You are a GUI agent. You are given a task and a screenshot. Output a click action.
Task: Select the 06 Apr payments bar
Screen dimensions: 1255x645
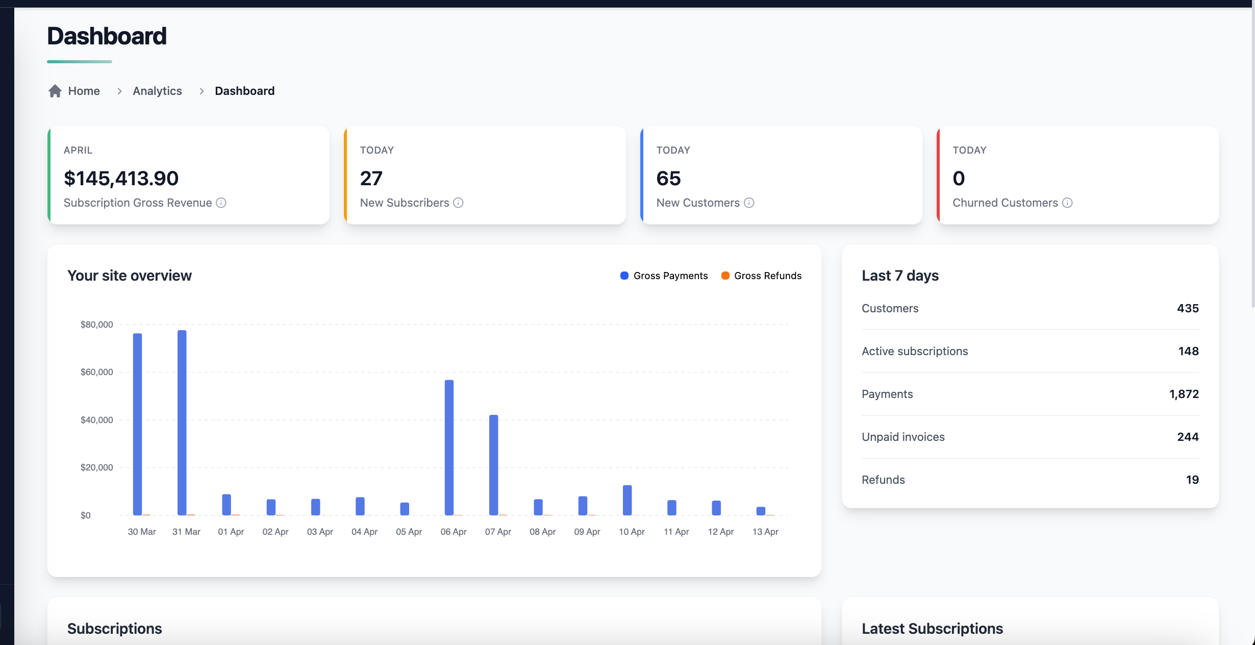point(449,447)
